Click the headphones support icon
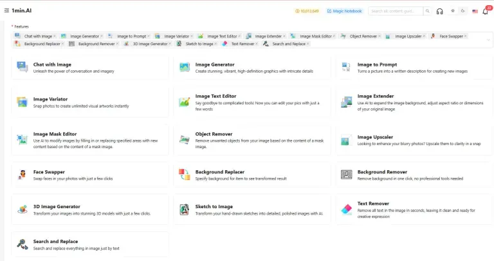This screenshot has height=261, width=494. (x=439, y=12)
